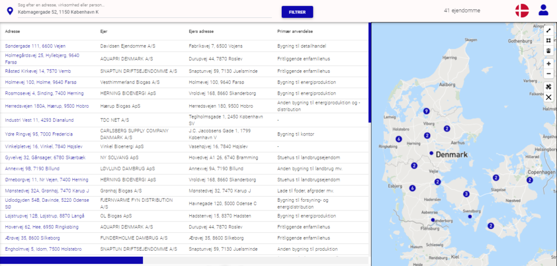Select the polygon drawing tool on map

point(549,41)
